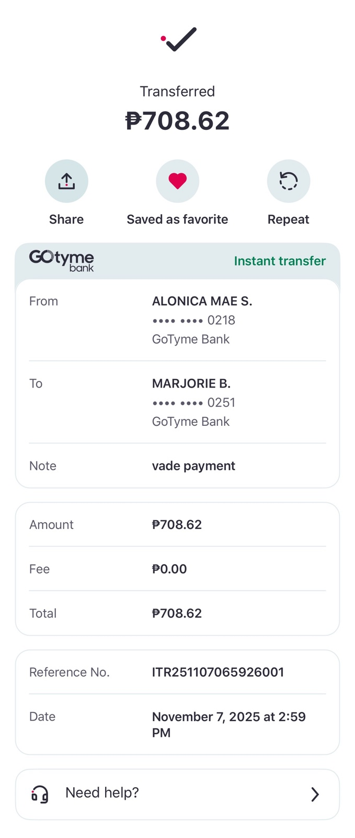
Task: Toggle the Saved as favorite heart
Action: tap(177, 181)
